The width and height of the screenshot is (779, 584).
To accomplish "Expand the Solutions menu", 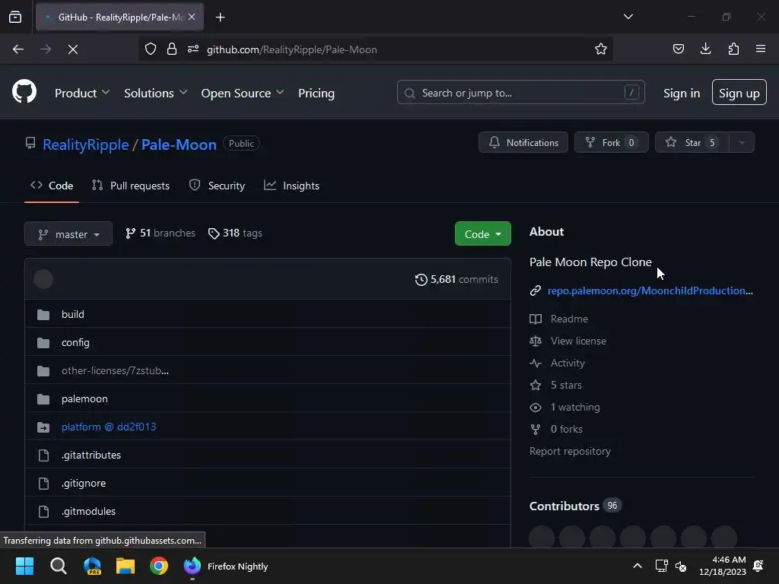I will [x=155, y=93].
